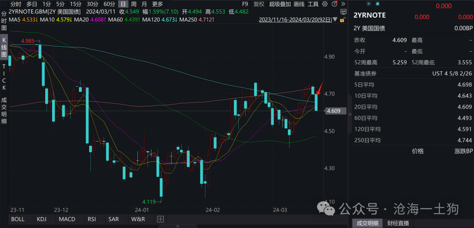Click the 2YRNOTE.GBM chart title label
This screenshot has height=228, width=474.
[x=45, y=12]
